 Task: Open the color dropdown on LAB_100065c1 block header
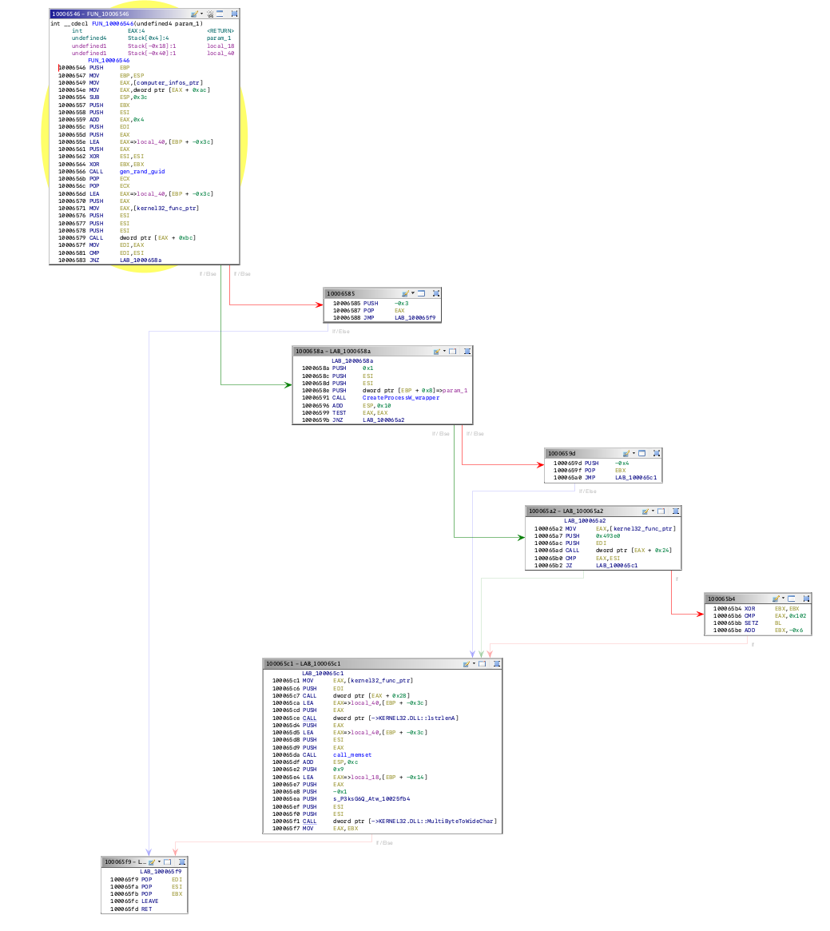point(473,664)
